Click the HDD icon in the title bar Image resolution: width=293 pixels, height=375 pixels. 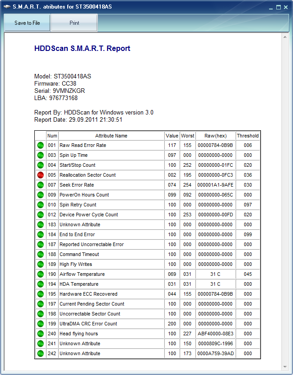[x=7, y=7]
